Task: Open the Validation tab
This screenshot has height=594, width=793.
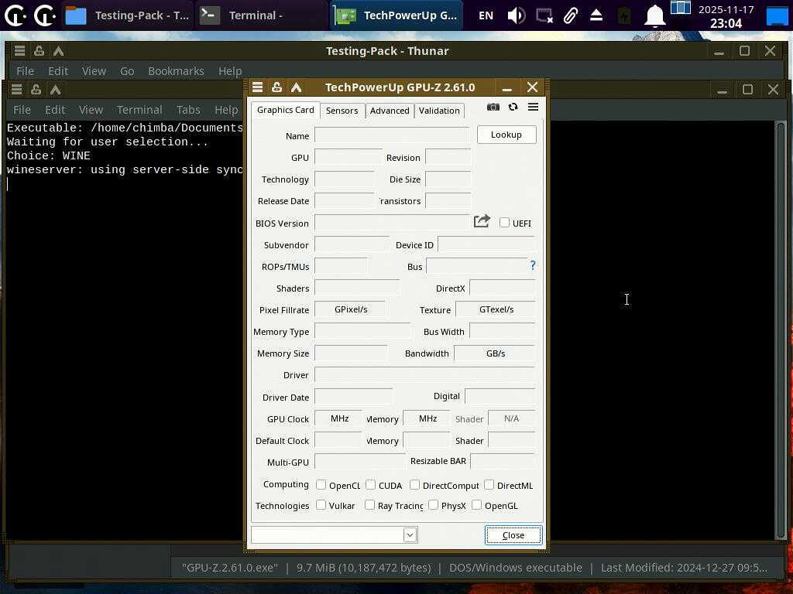Action: pyautogui.click(x=439, y=111)
